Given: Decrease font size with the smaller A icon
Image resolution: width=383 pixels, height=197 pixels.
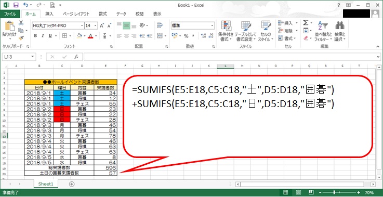Looking at the screenshot, I should click(109, 25).
